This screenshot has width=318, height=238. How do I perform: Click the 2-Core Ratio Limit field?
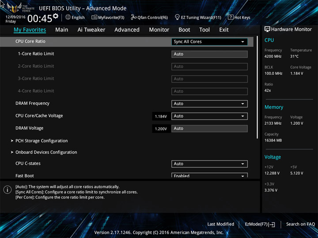click(209, 67)
